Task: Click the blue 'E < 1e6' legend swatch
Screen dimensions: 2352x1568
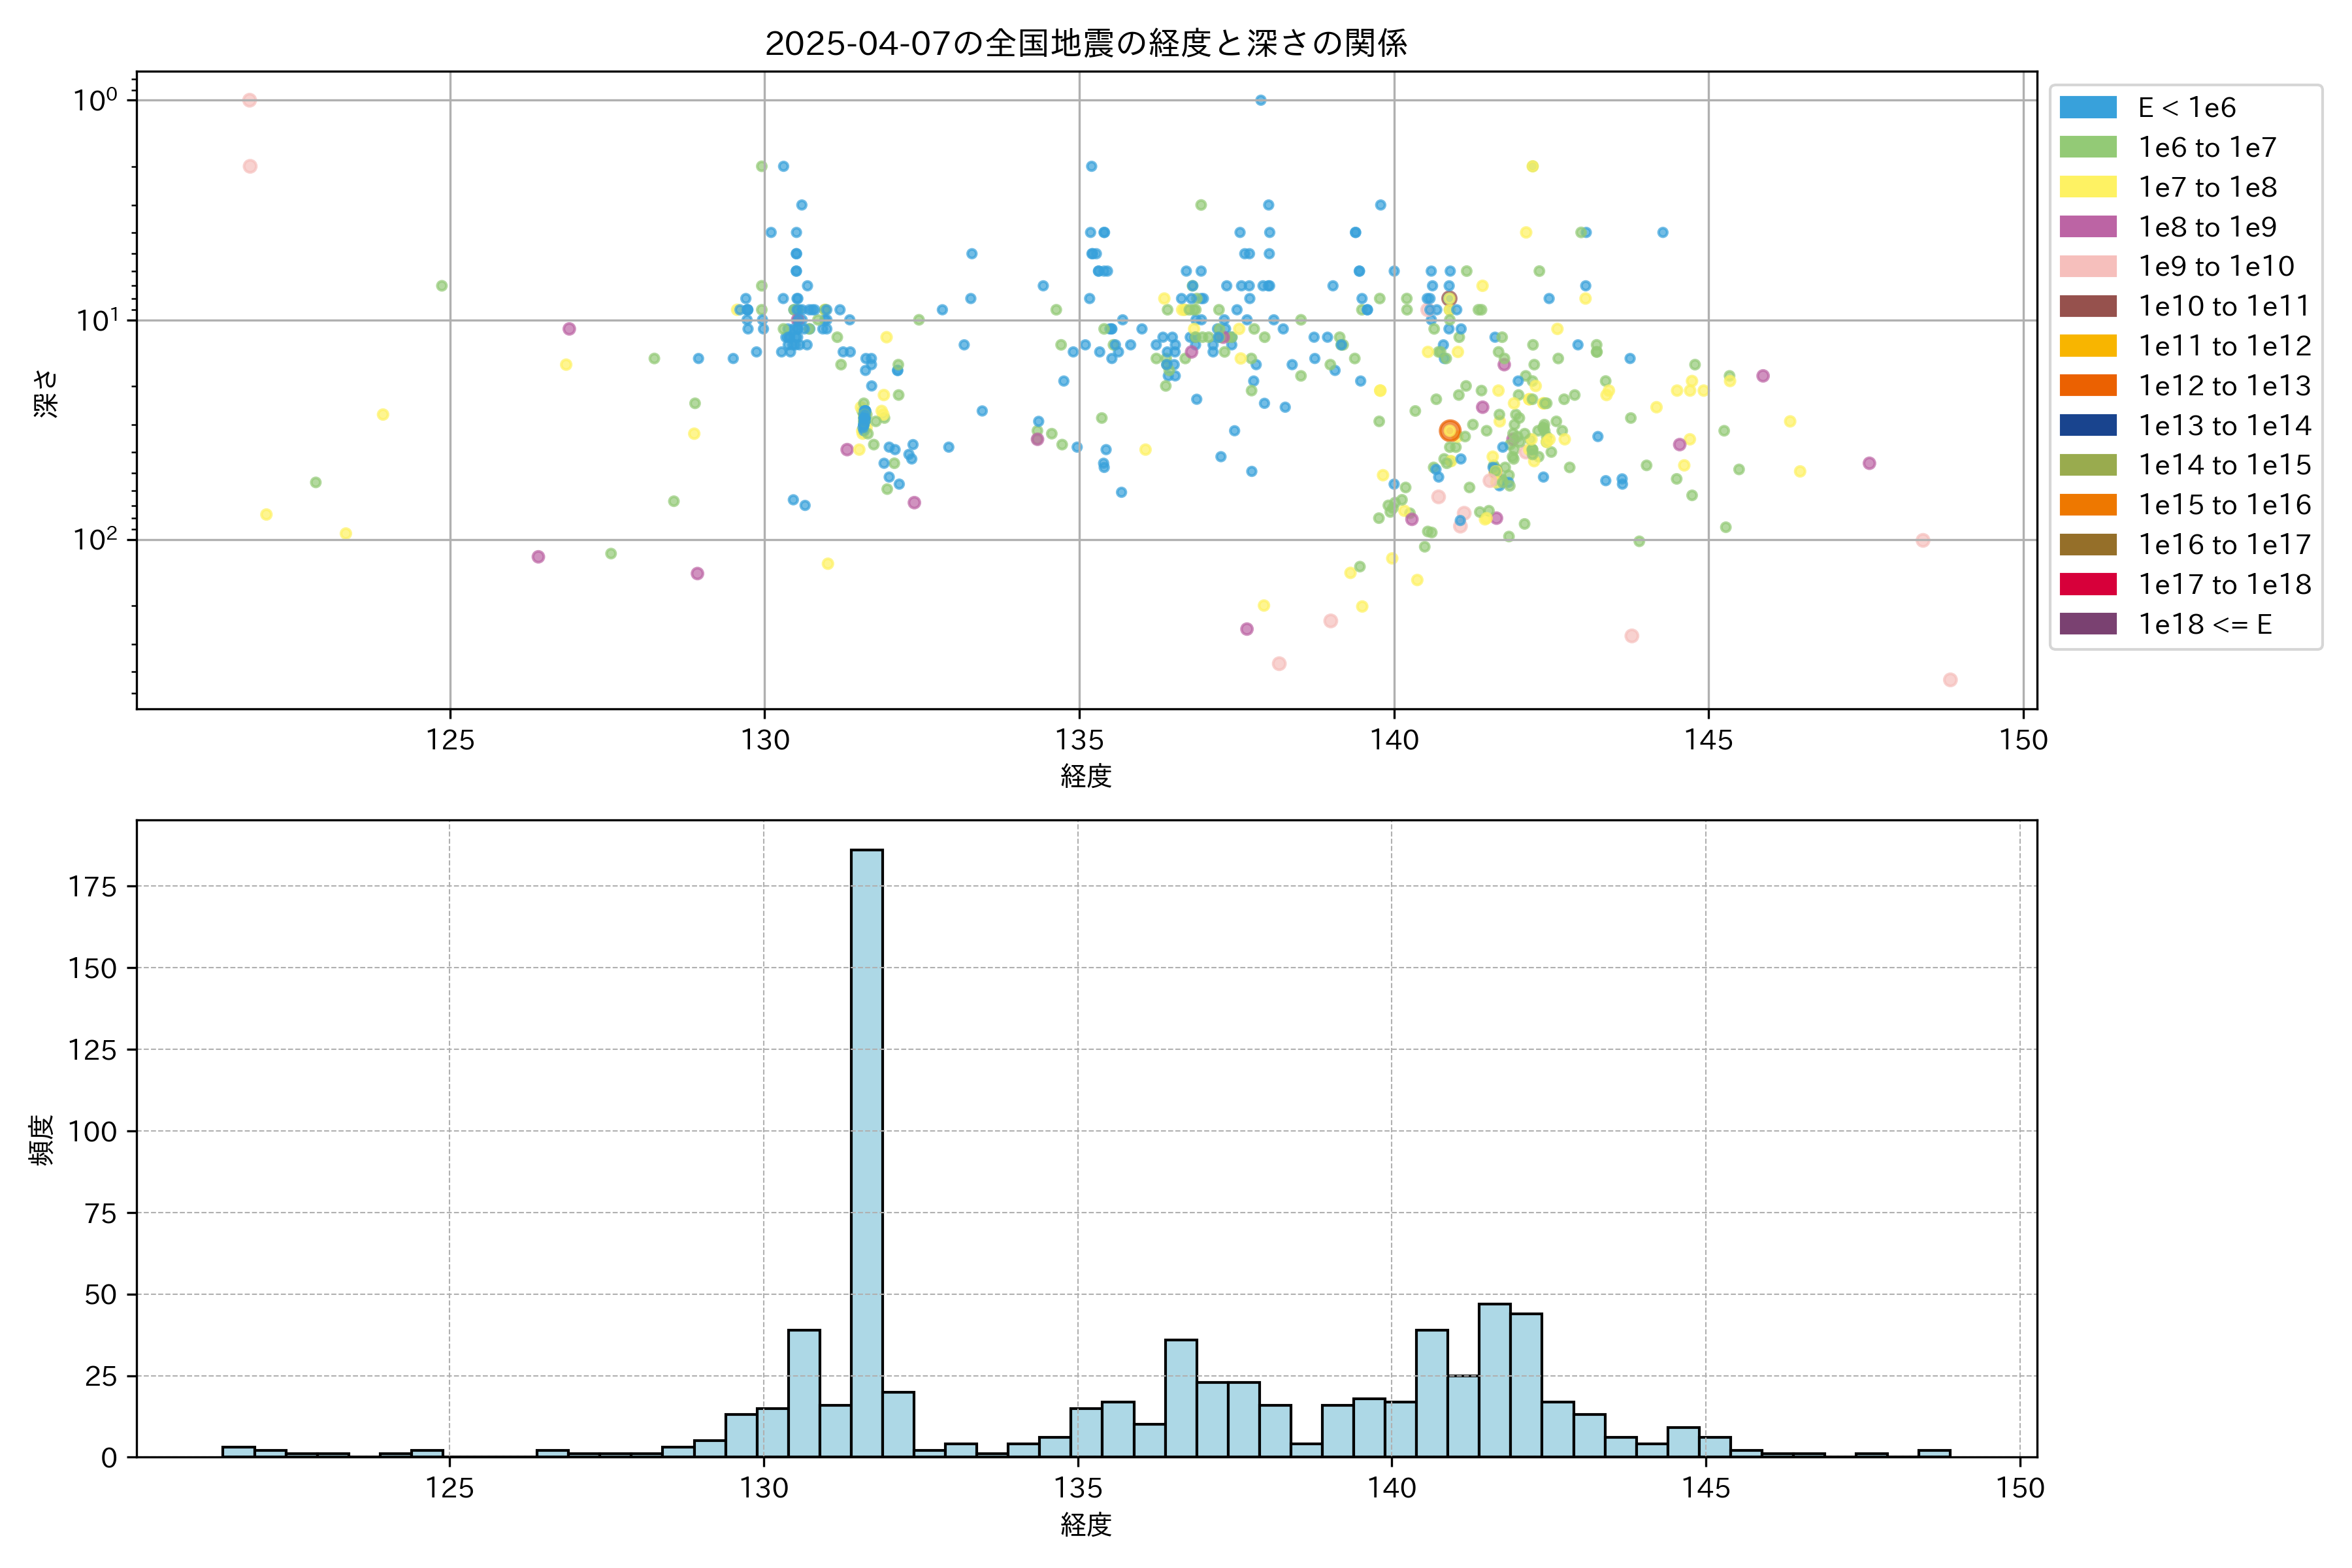Action: pyautogui.click(x=2088, y=108)
